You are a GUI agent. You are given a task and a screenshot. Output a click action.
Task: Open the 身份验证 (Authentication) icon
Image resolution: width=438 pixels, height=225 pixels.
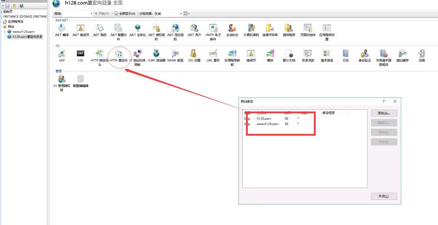[x=365, y=54]
